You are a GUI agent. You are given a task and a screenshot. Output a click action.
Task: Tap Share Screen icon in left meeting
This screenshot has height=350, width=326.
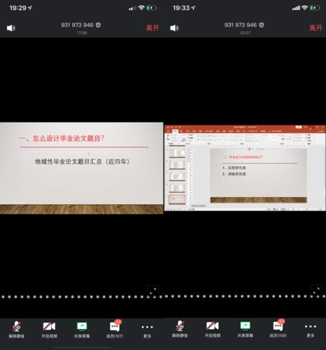point(81,327)
